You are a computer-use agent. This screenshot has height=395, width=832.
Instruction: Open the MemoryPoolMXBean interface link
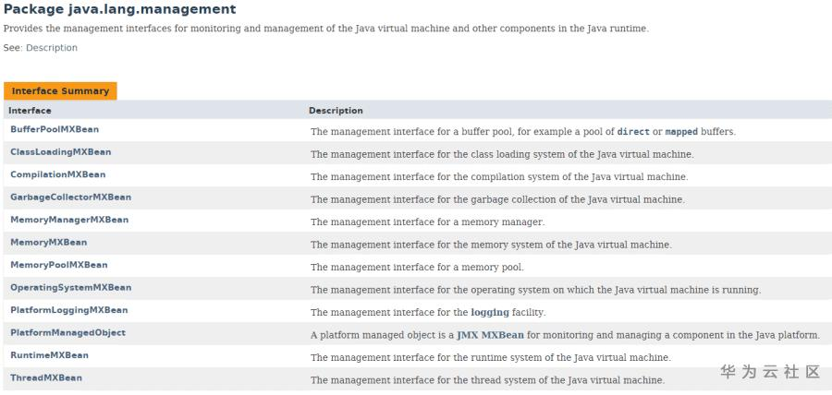point(58,265)
